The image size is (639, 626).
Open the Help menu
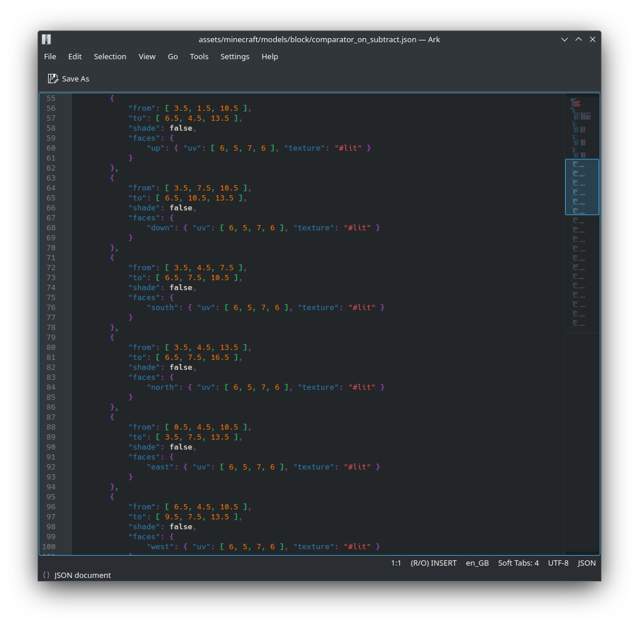point(270,57)
